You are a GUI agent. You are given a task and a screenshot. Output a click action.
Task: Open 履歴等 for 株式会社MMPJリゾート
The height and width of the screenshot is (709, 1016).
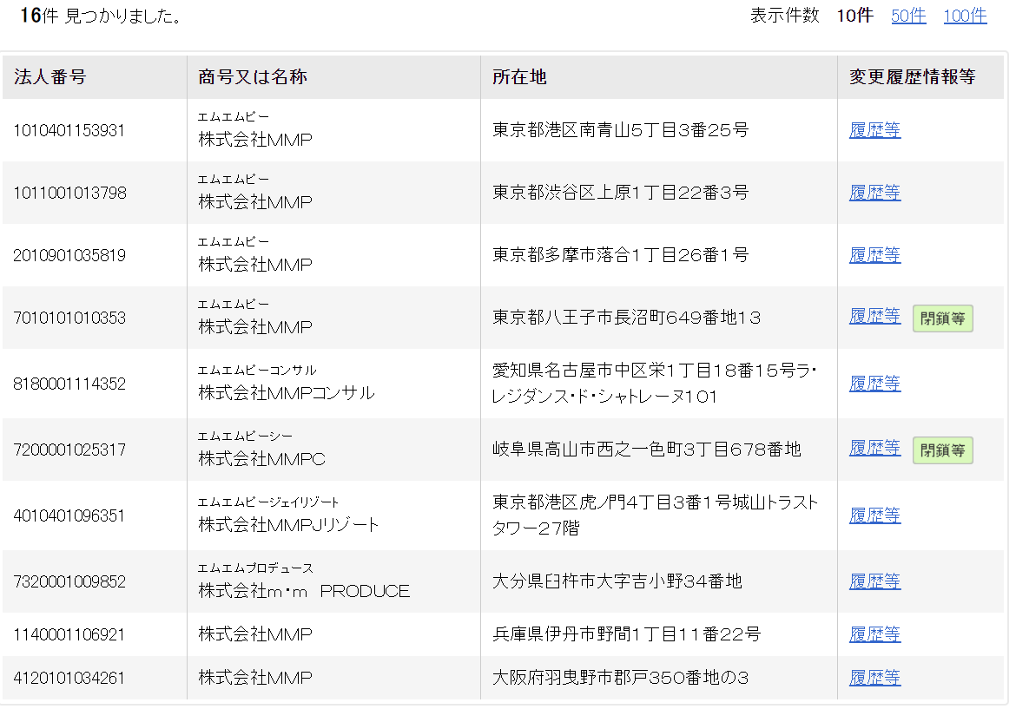tap(874, 515)
